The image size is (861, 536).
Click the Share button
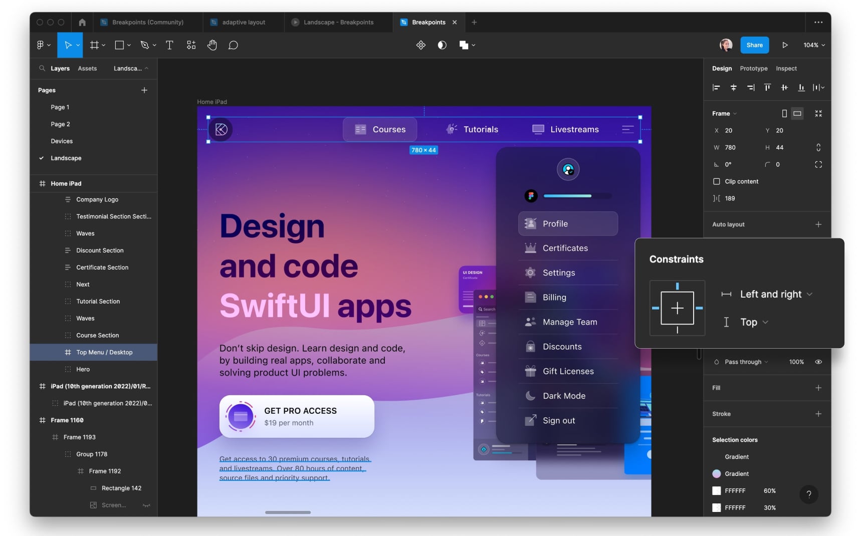click(754, 45)
